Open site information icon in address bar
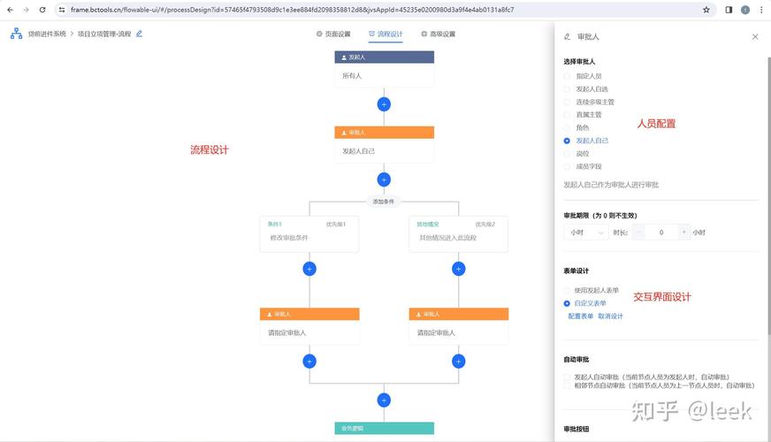This screenshot has height=442, width=771. 62,10
